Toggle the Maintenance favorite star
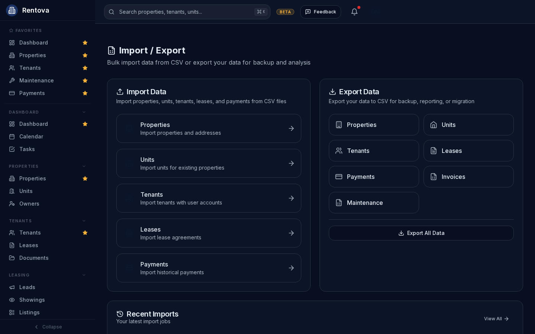This screenshot has width=535, height=334. click(x=85, y=81)
